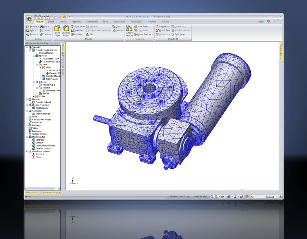This screenshot has height=239, width=307.
Task: Switch to the Add-Ins ribbon tab
Action: (165, 22)
